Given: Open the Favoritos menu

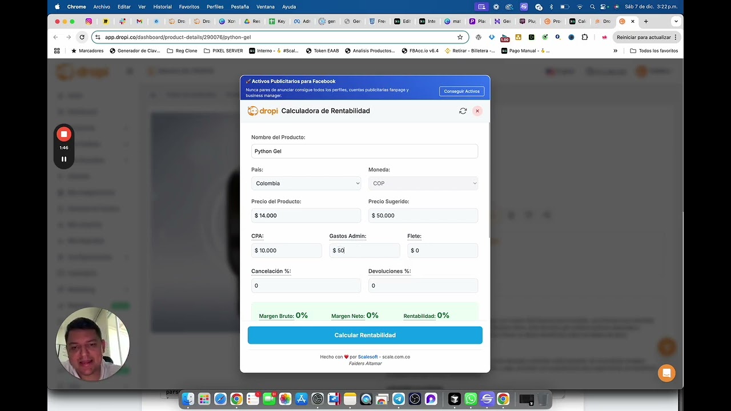Looking at the screenshot, I should click(189, 7).
